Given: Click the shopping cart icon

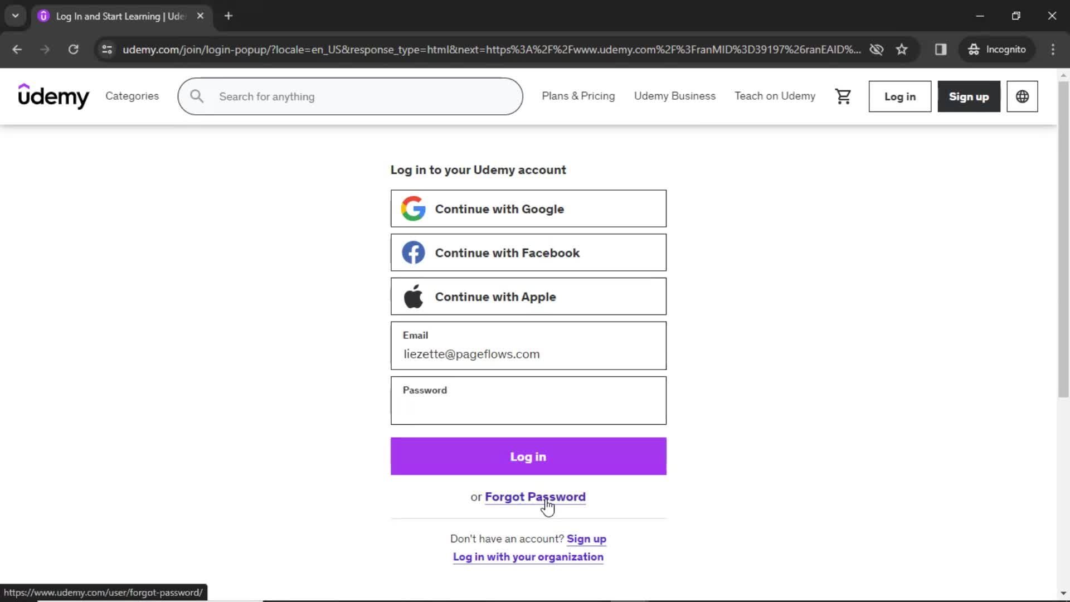Looking at the screenshot, I should [843, 96].
